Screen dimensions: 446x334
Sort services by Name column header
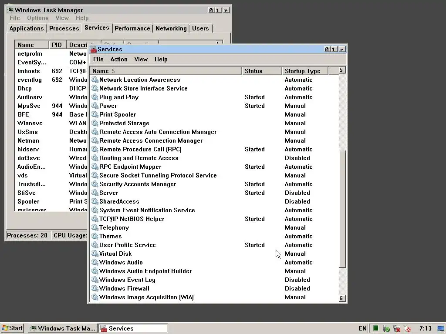pos(166,71)
